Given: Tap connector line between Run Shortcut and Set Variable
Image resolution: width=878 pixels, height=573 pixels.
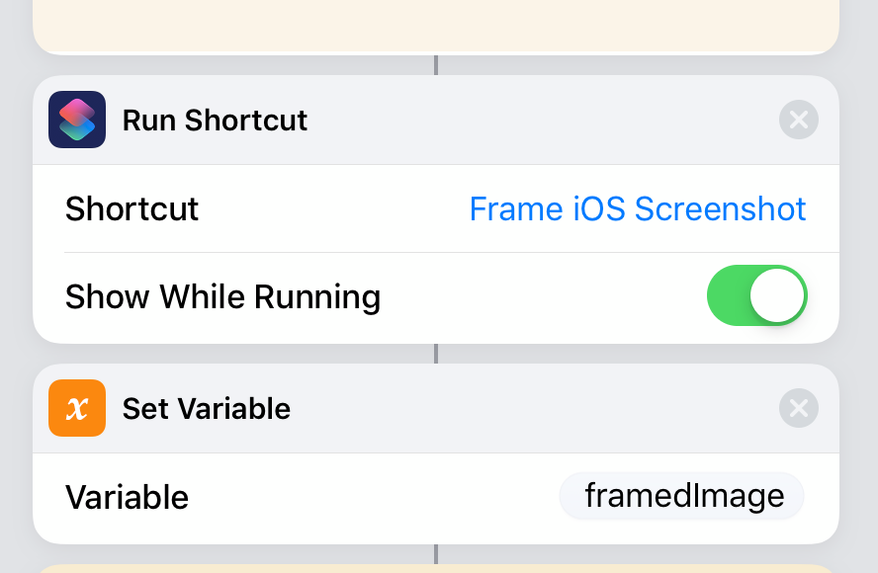Looking at the screenshot, I should pos(436,354).
